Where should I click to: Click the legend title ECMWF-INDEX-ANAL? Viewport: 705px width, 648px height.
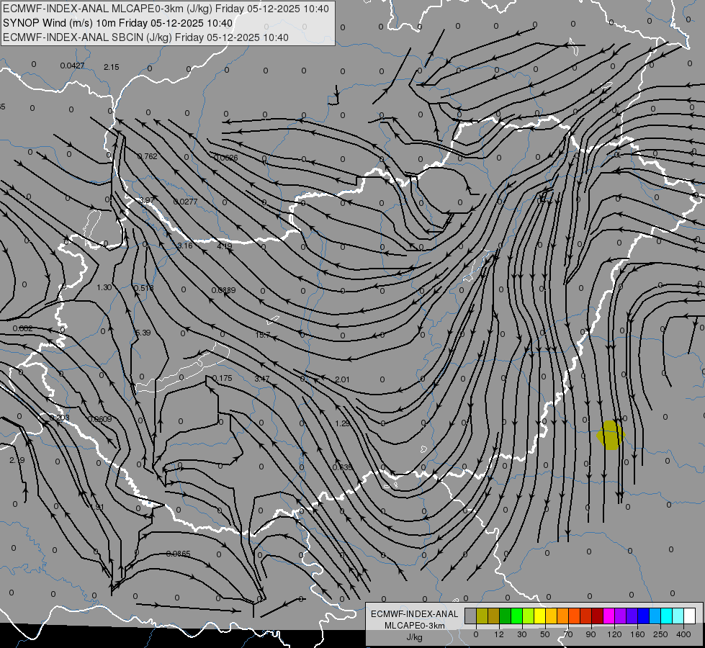click(x=414, y=614)
